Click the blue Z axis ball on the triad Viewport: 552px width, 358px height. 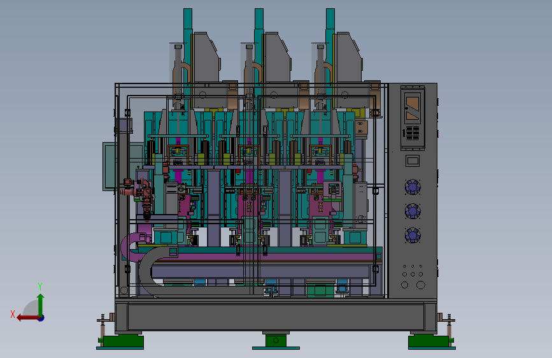41,318
